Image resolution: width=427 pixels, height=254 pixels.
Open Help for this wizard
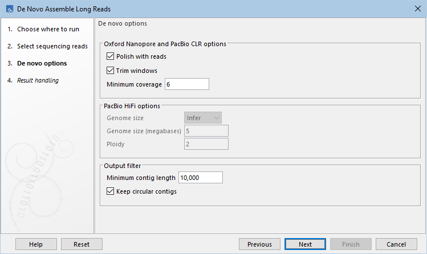[36, 244]
